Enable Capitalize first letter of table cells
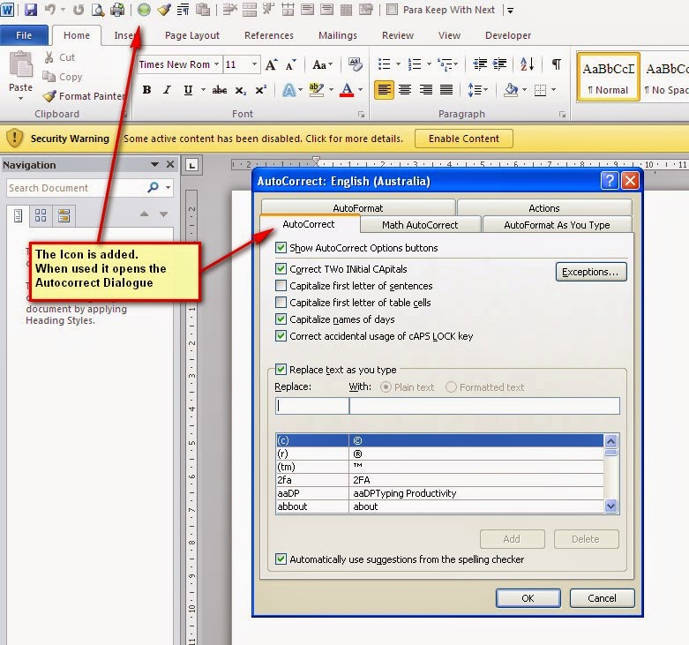The width and height of the screenshot is (689, 645). 281,303
